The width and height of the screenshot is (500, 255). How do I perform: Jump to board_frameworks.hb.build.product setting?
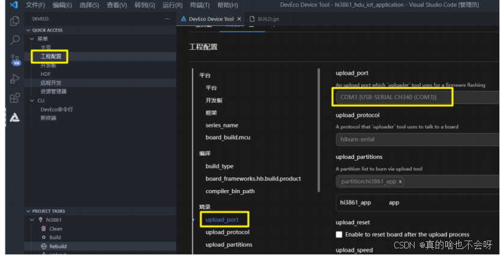point(253,179)
